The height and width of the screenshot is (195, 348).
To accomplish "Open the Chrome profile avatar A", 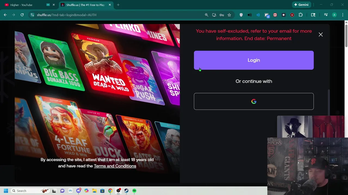I will click(334, 15).
